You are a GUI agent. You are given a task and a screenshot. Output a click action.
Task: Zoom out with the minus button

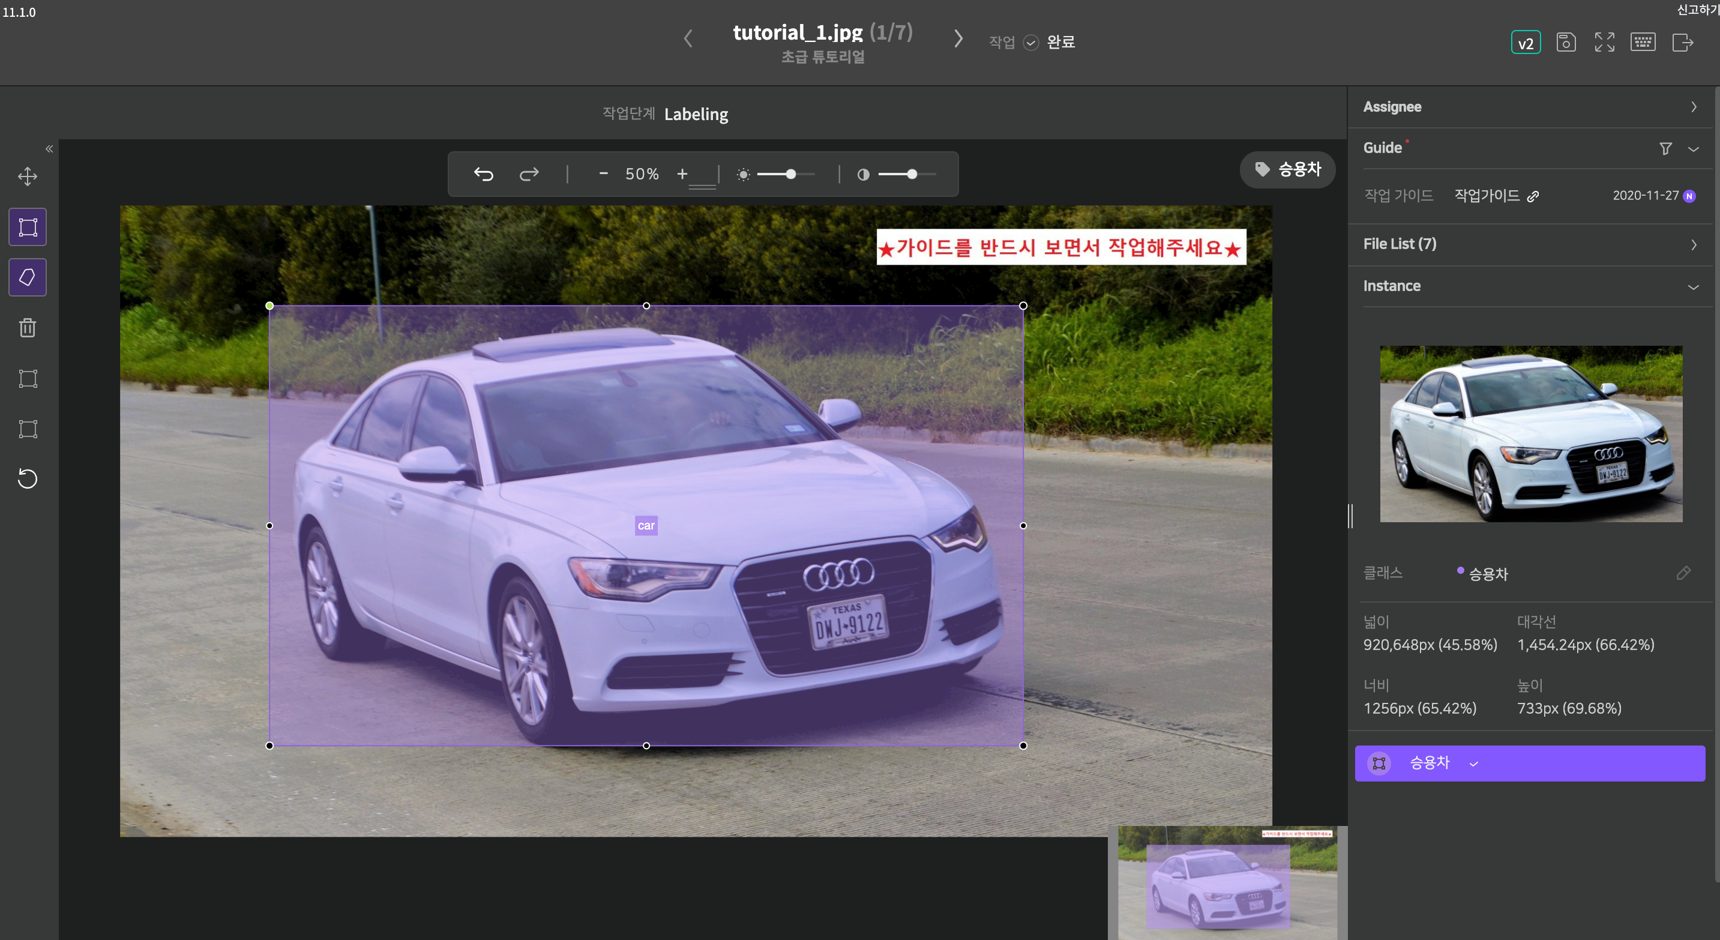click(604, 173)
